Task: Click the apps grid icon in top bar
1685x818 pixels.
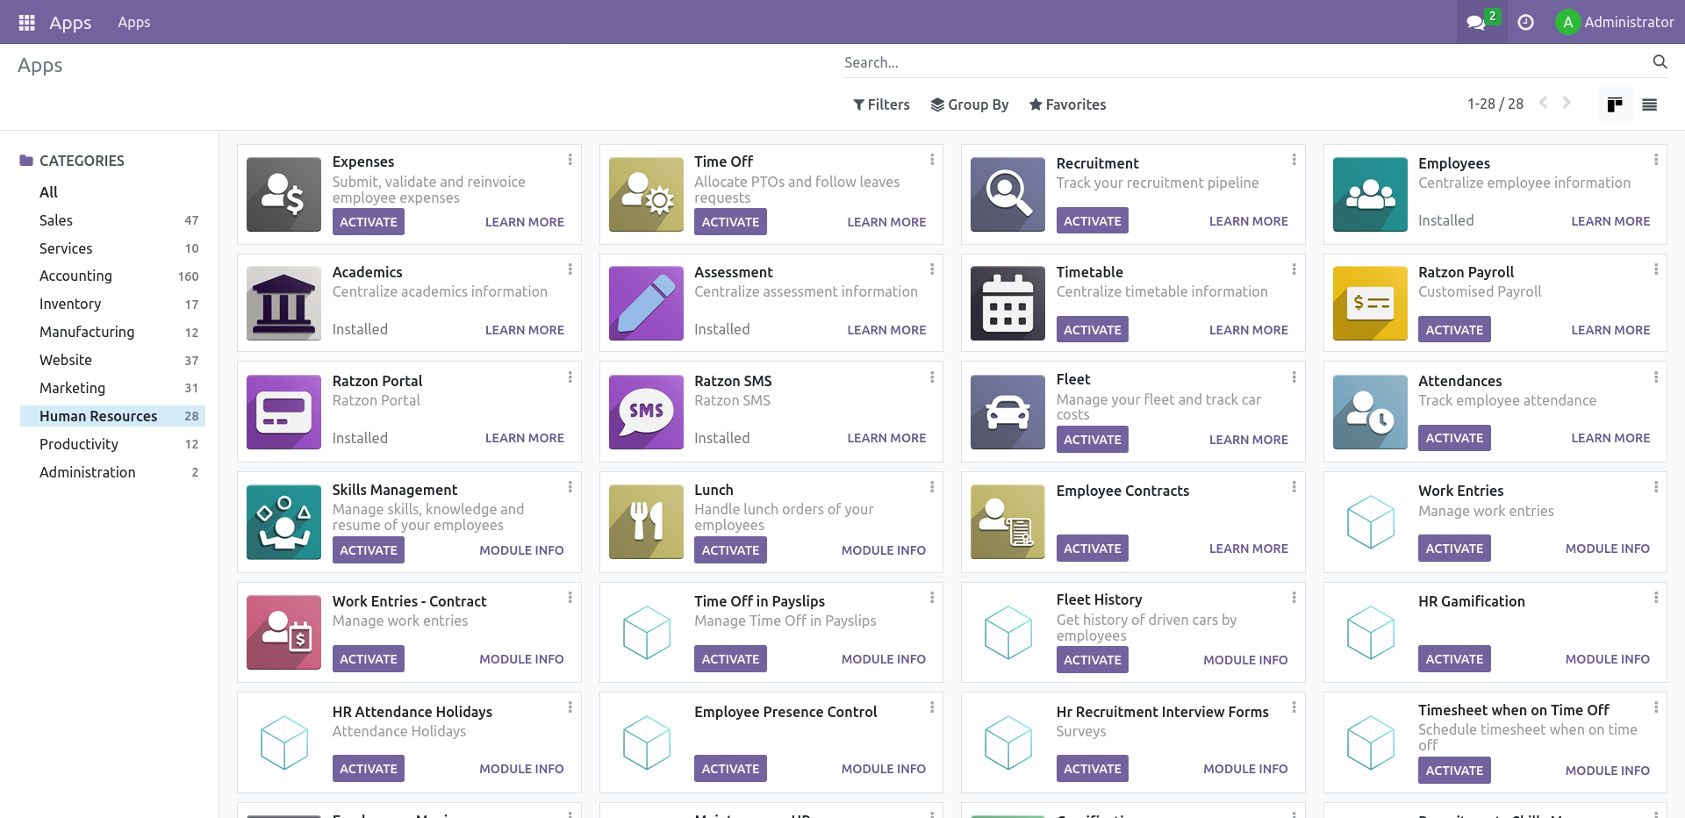Action: [x=25, y=22]
